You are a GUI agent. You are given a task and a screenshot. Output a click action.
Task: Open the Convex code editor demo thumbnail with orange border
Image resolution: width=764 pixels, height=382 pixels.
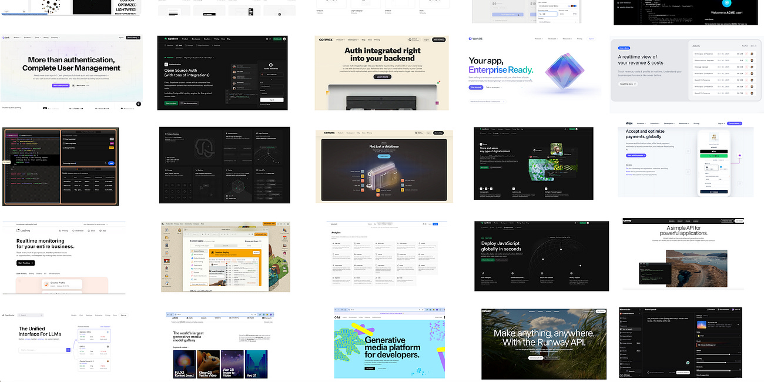(x=61, y=166)
